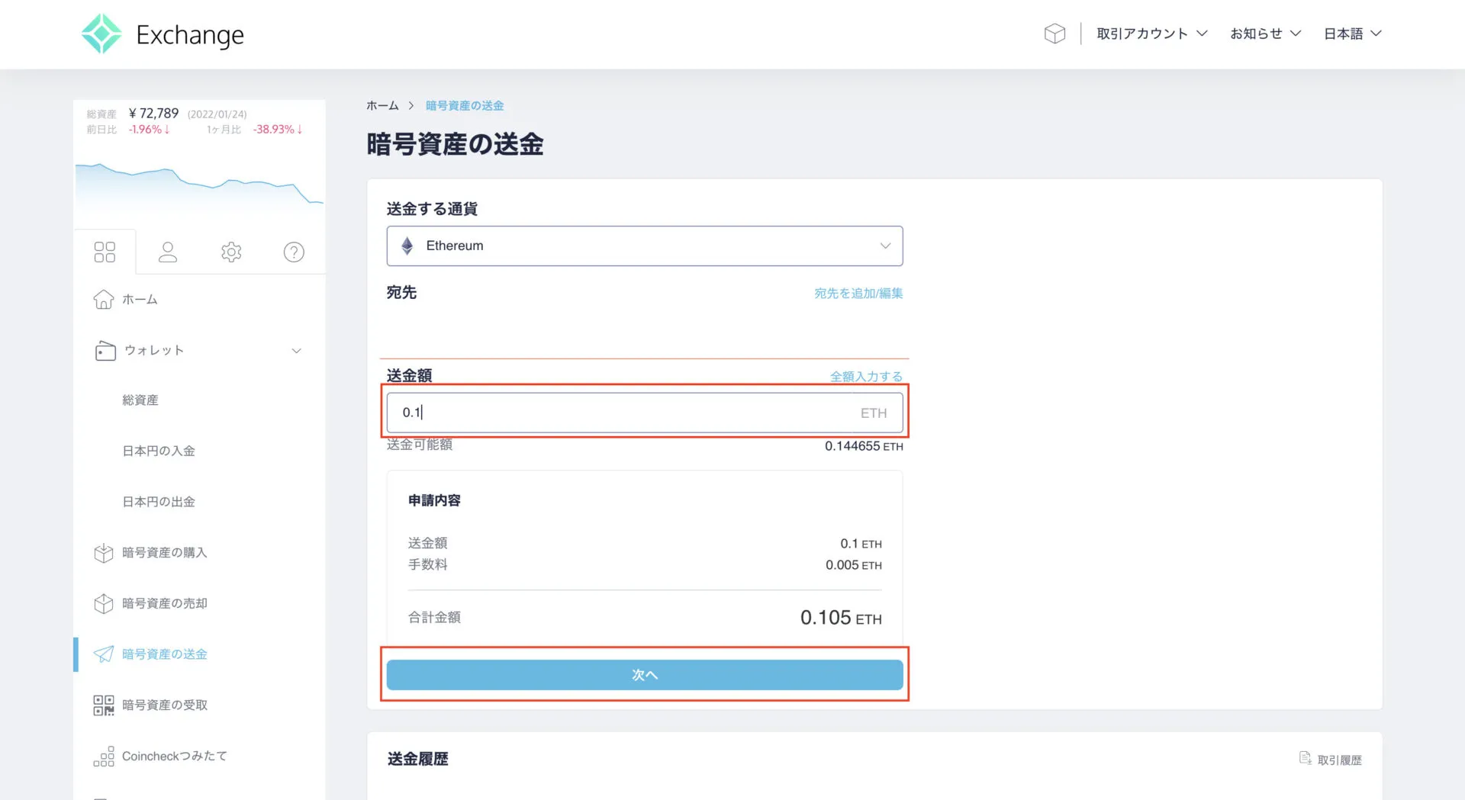This screenshot has height=800, width=1465.
Task: Collapse the ウォレット sidebar section
Action: click(x=297, y=350)
